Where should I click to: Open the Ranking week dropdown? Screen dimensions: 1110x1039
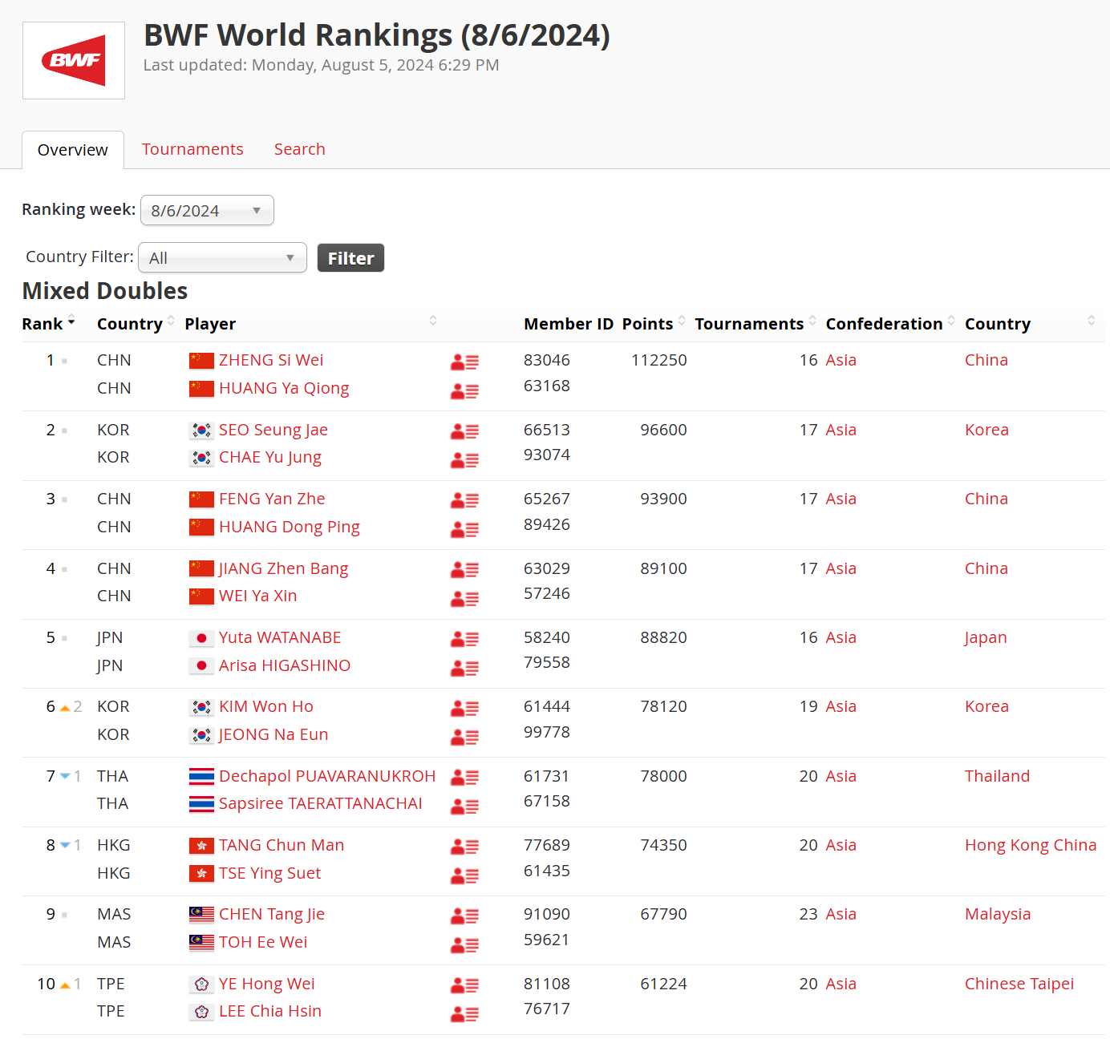207,210
